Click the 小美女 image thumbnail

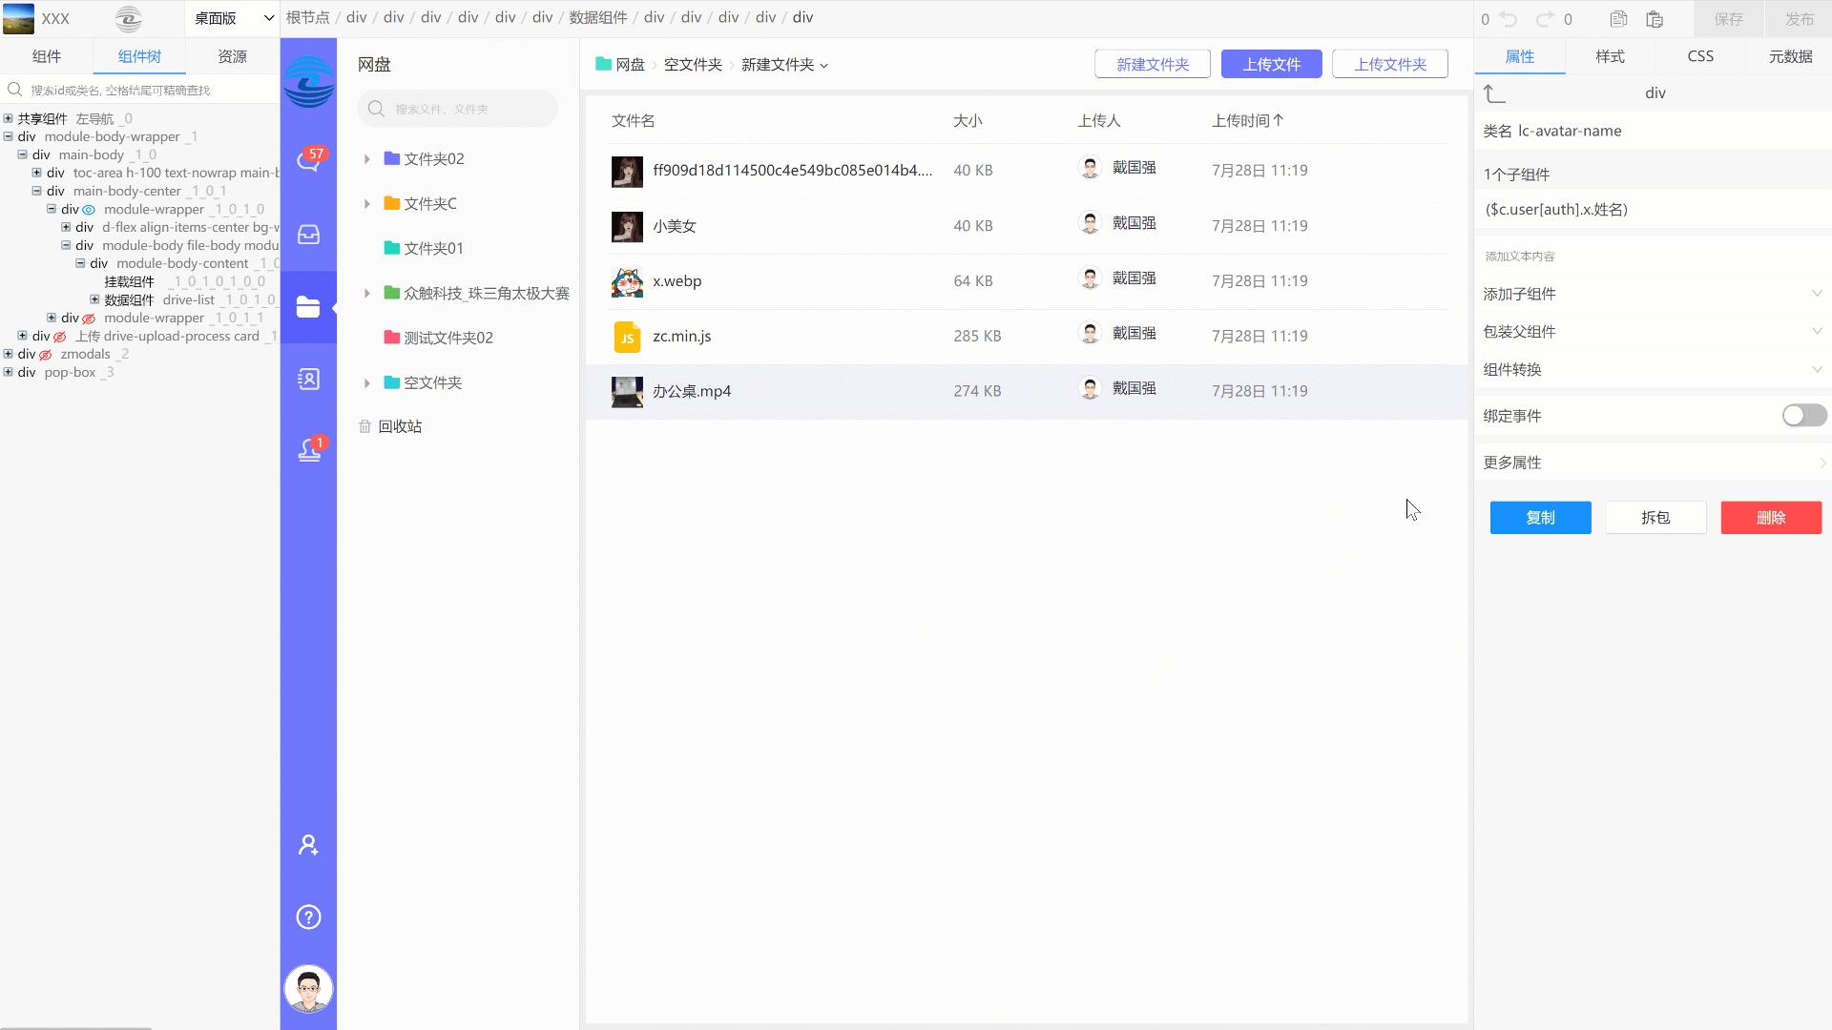[627, 226]
